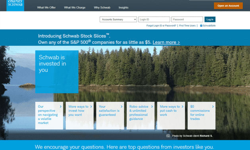250x150 pixels.
Task: Click the camera icon near photo credit
Action: (168, 136)
